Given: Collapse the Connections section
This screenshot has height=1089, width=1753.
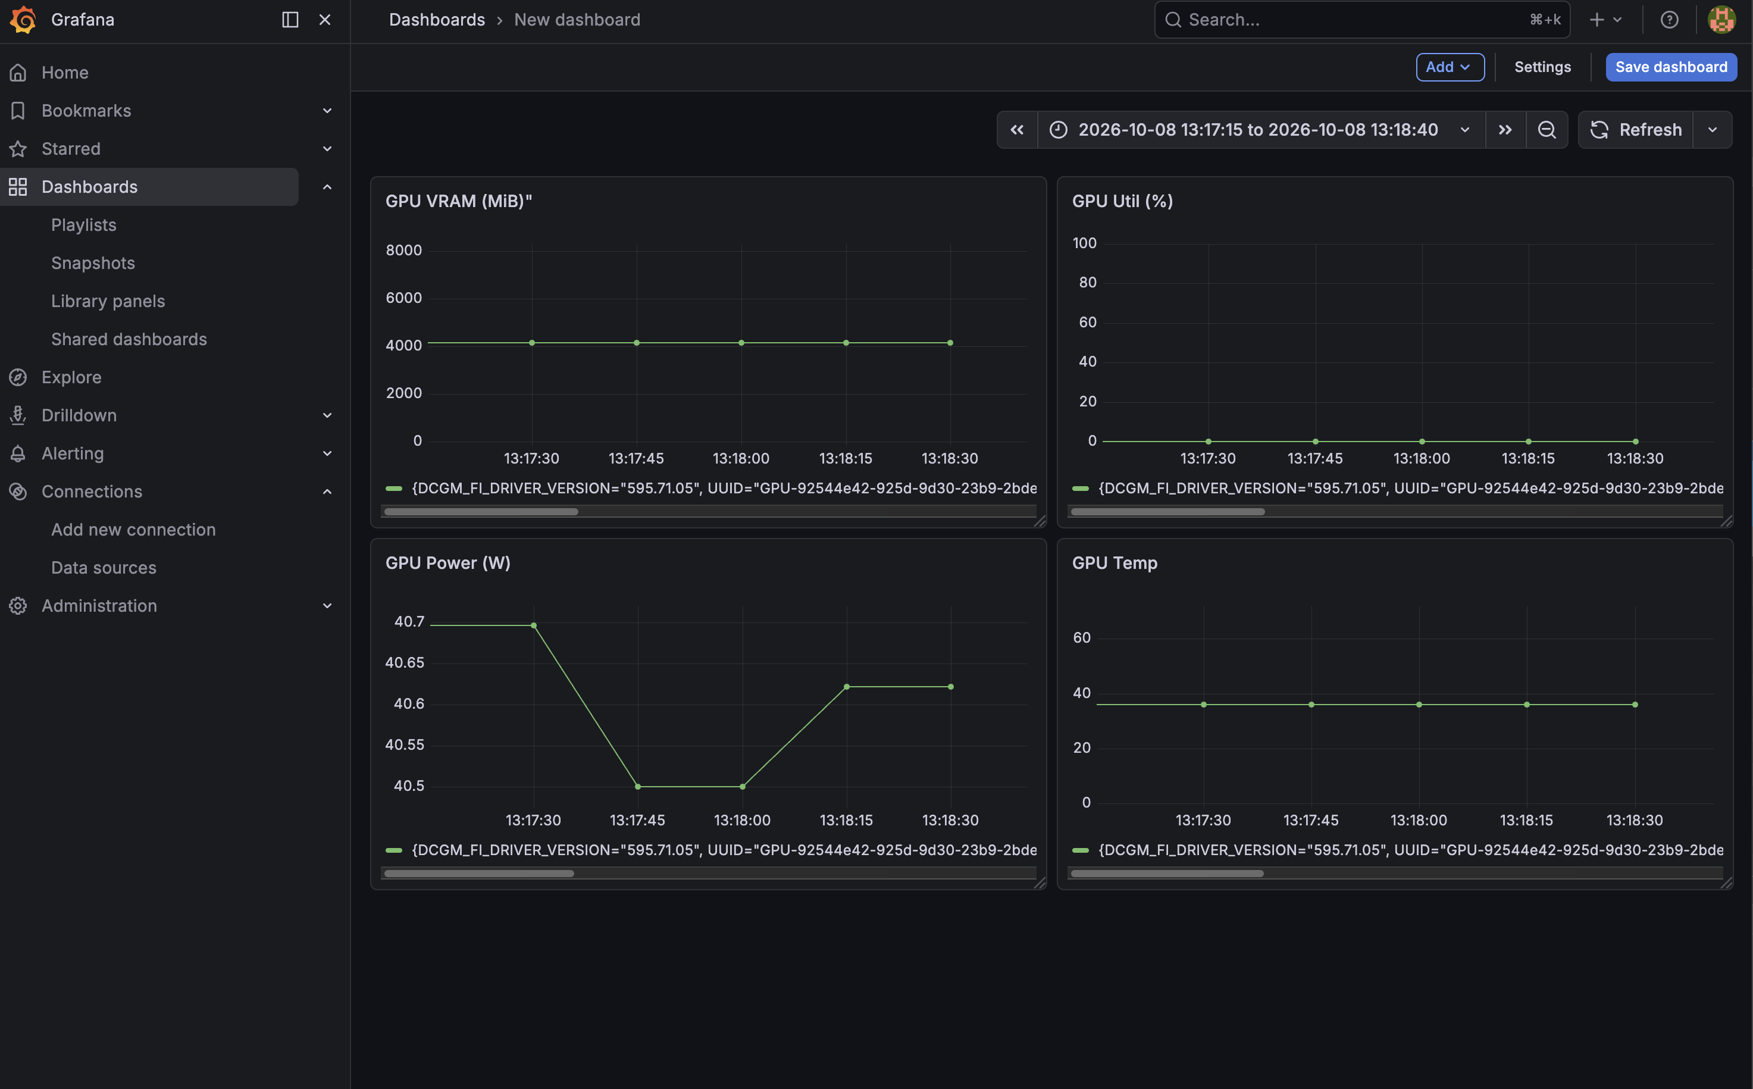Looking at the screenshot, I should 327,492.
